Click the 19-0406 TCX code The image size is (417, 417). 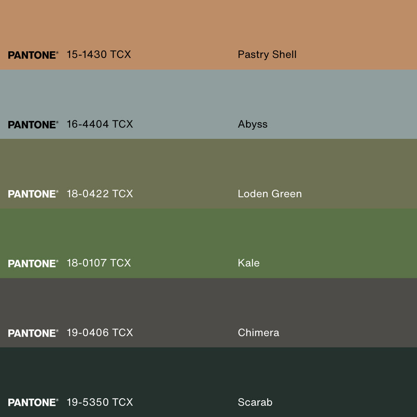(100, 333)
